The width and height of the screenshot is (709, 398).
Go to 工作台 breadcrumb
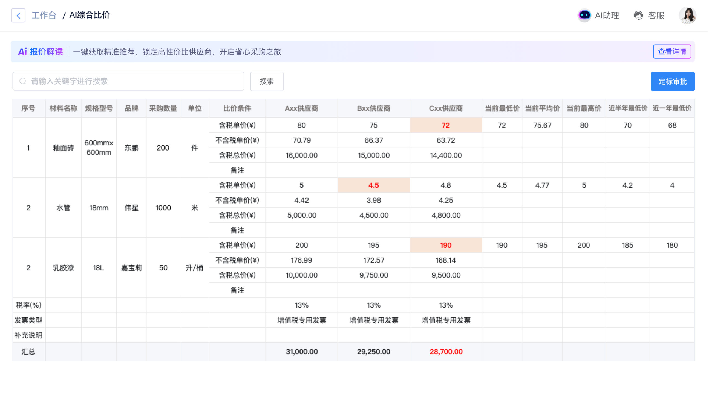coord(44,15)
